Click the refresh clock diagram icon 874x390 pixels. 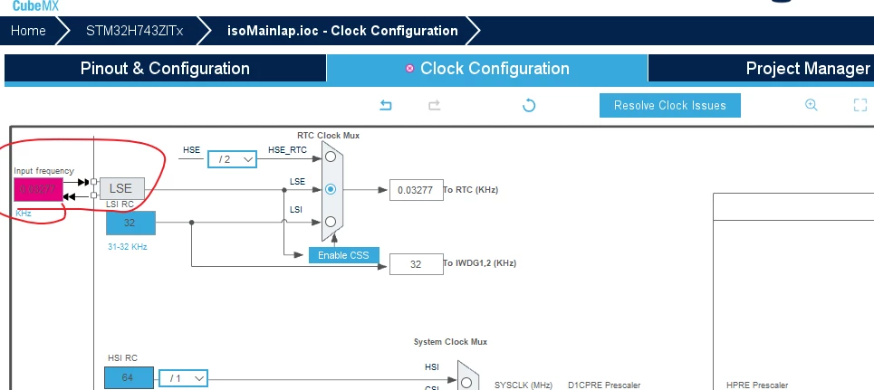[528, 105]
